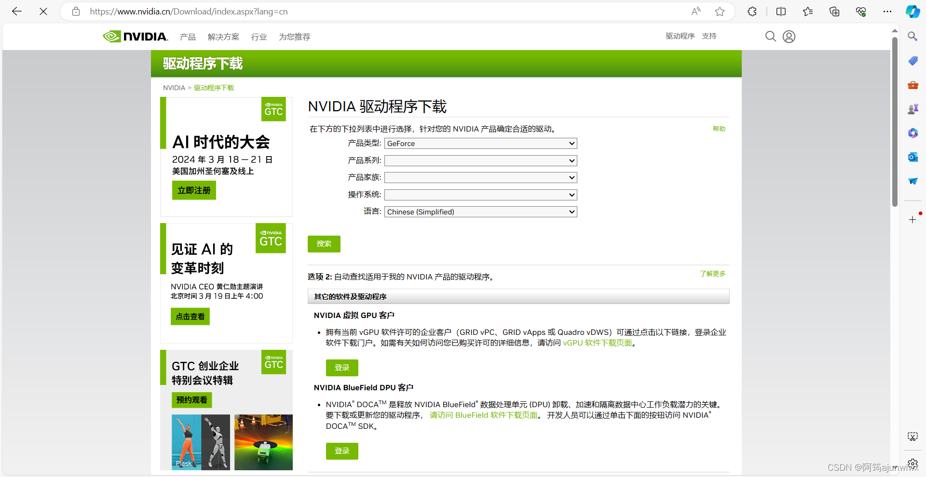Launch Copilot from the toolbar
This screenshot has width=926, height=477.
point(912,12)
